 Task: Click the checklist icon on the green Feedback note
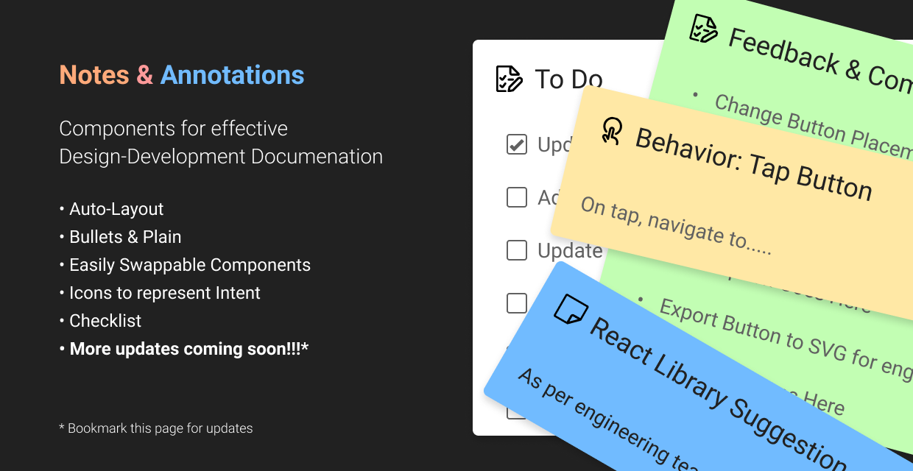click(703, 28)
